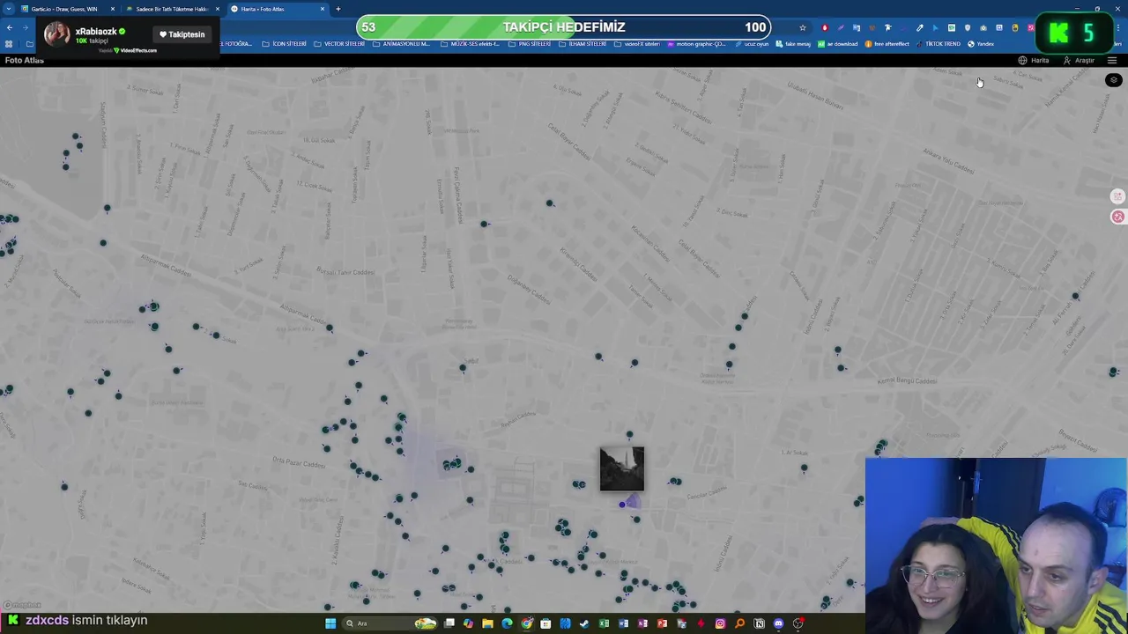This screenshot has width=1128, height=634.
Task: Open the PNG SİTELERİ bookmark folder
Action: pyautogui.click(x=530, y=44)
